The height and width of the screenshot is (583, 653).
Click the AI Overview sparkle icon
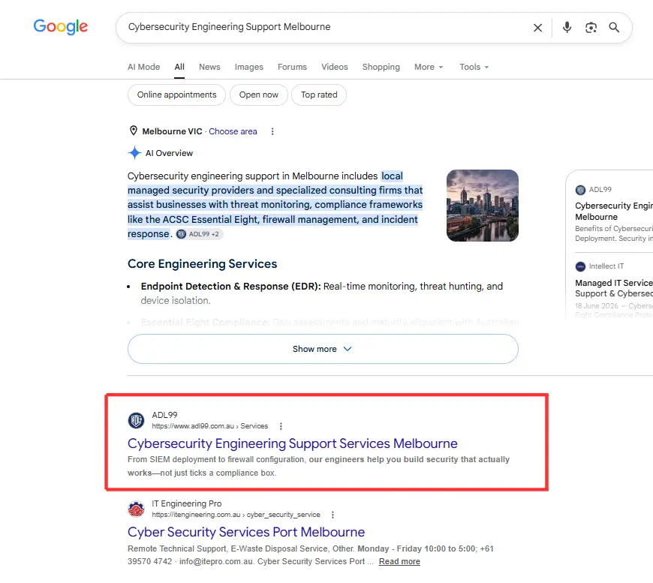(134, 153)
